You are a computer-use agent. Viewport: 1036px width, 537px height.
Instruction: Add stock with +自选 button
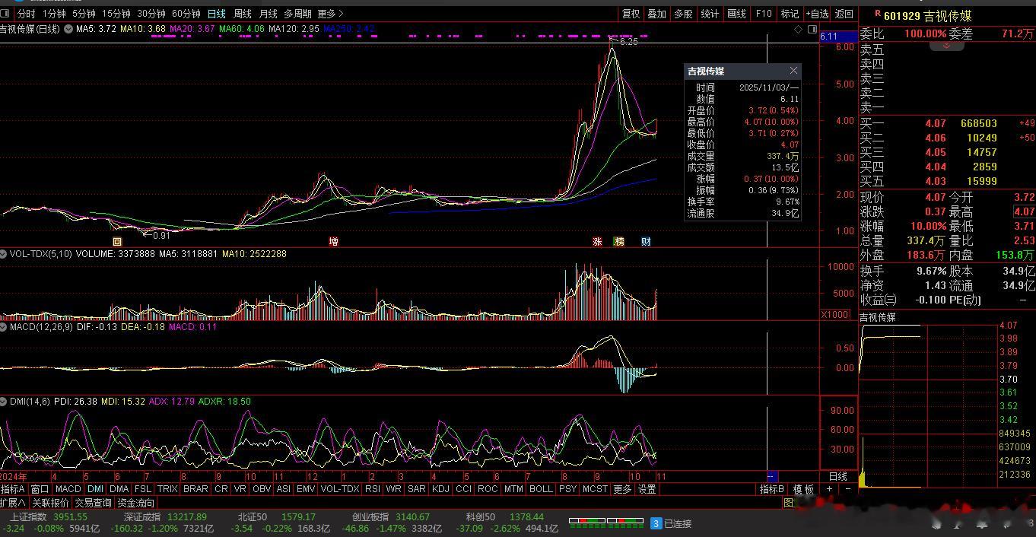click(x=816, y=14)
